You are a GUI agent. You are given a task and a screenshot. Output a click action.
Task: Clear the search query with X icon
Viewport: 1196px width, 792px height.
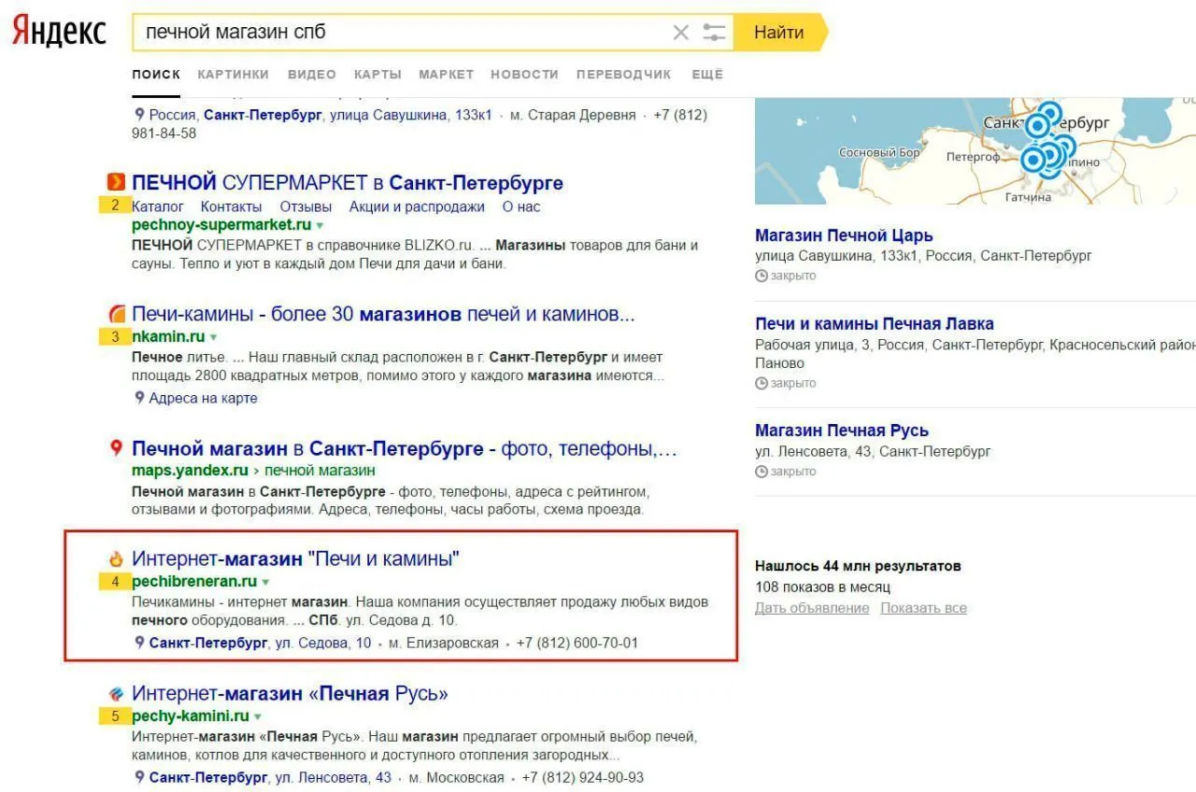click(680, 33)
